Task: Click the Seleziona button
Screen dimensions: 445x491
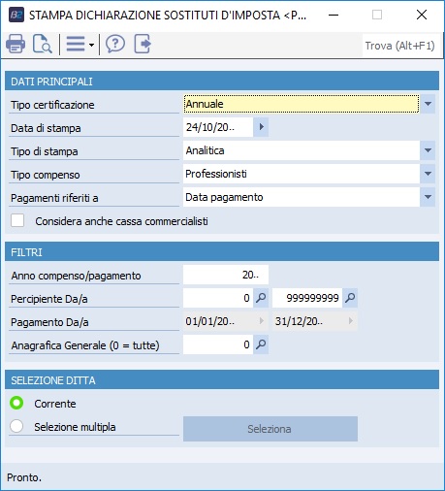Action: 270,429
